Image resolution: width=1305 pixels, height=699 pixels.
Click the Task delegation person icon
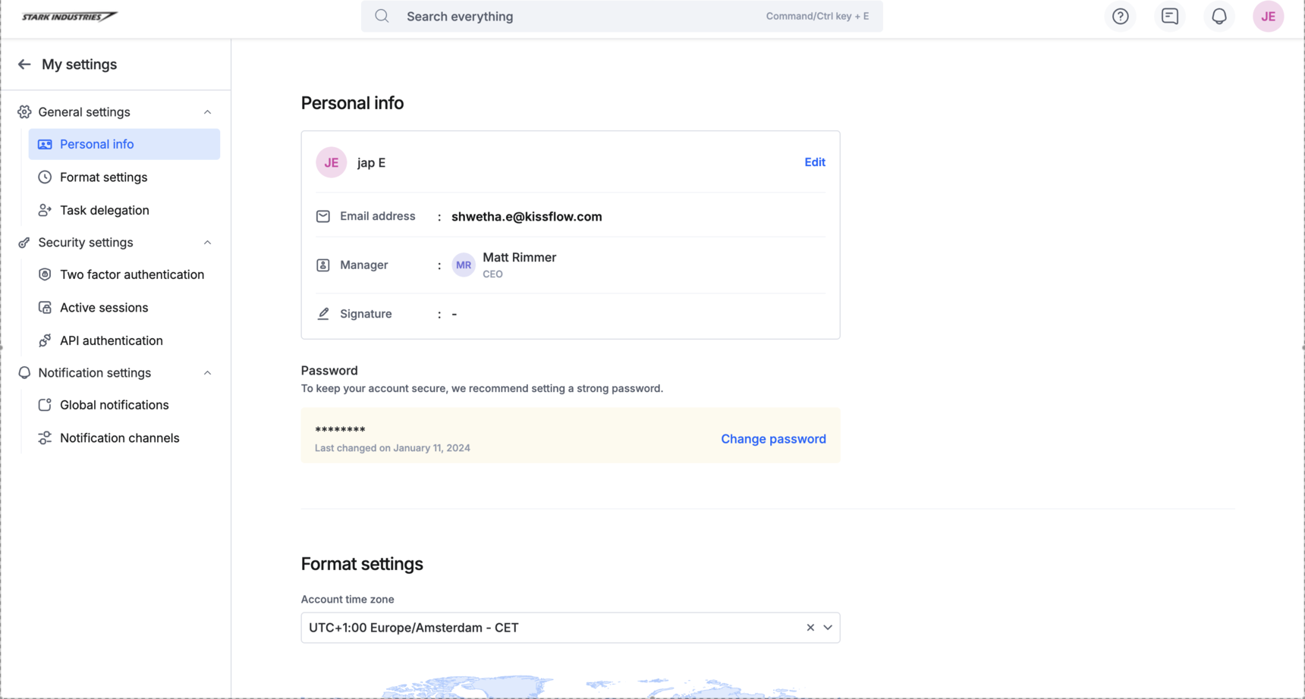point(45,210)
